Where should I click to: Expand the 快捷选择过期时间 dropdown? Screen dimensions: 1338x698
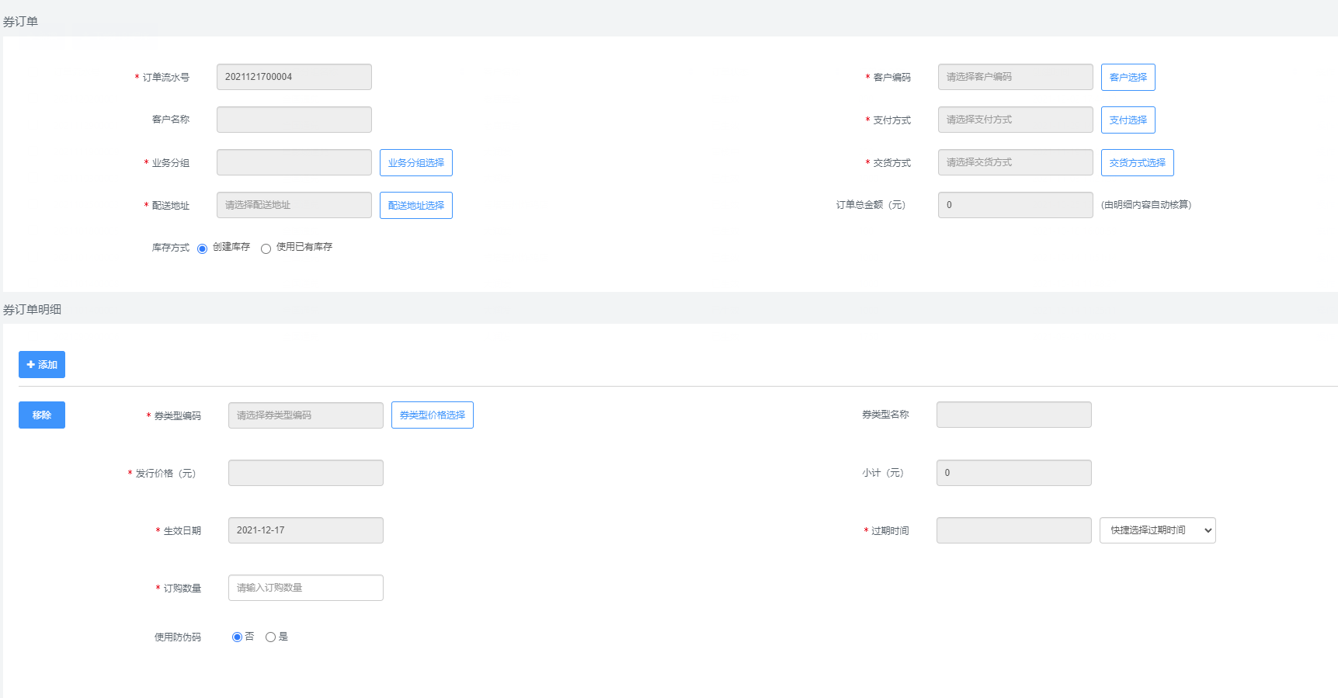(1157, 530)
